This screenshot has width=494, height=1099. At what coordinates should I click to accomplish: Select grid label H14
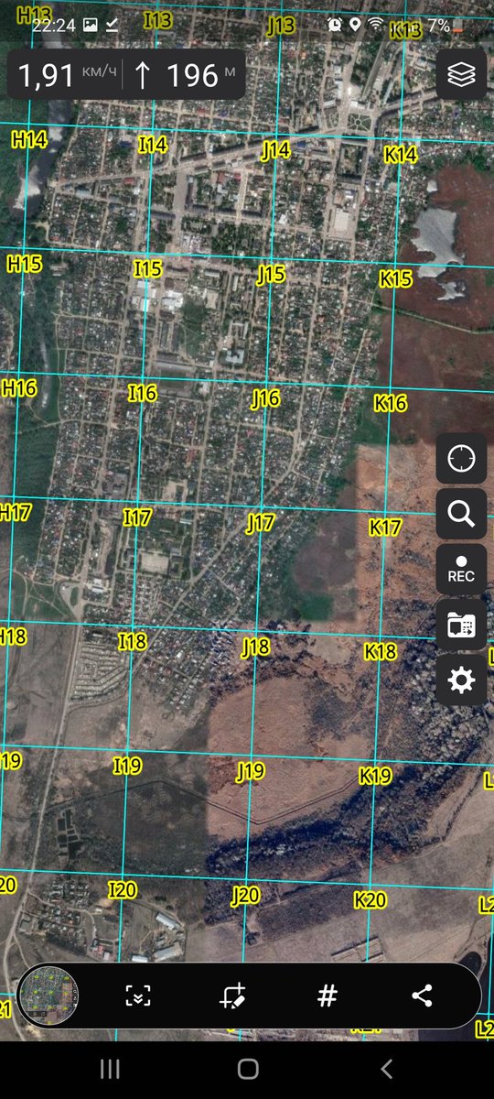[28, 140]
